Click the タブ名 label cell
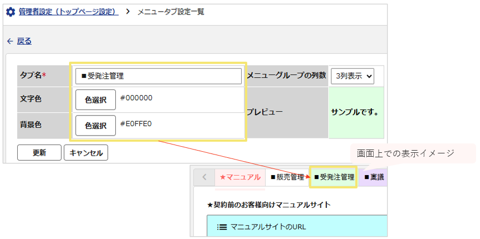Image resolution: width=480 pixels, height=239 pixels. coord(43,76)
